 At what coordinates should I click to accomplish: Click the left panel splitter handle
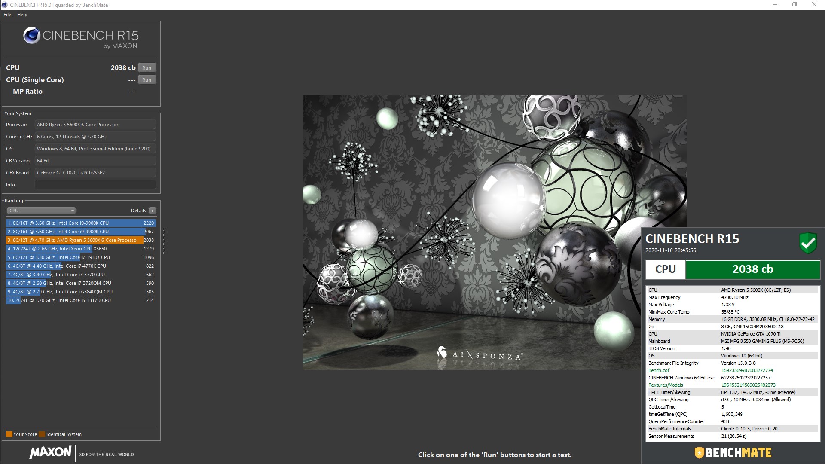(x=164, y=241)
